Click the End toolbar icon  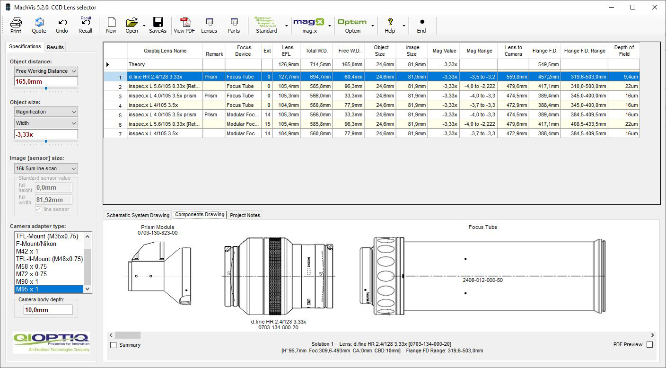click(x=421, y=25)
